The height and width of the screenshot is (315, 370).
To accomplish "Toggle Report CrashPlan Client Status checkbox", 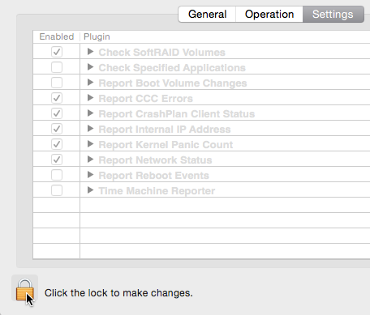I will [x=57, y=113].
